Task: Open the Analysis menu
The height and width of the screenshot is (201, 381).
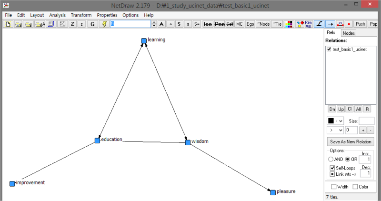Action: click(x=57, y=15)
